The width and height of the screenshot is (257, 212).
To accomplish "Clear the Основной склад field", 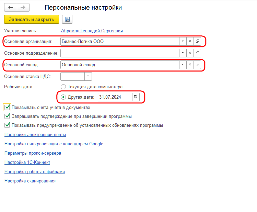I will [190, 65].
